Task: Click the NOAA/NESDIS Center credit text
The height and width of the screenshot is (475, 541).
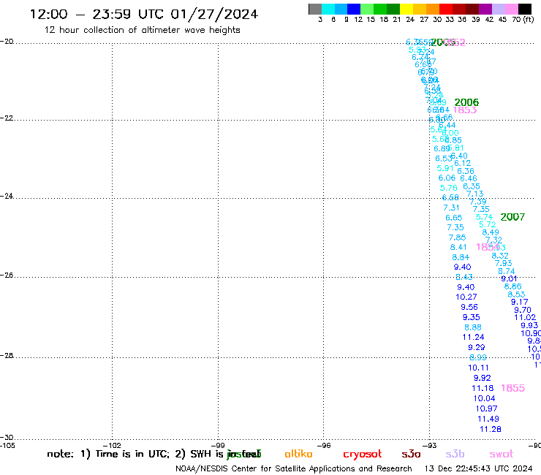Action: click(294, 469)
